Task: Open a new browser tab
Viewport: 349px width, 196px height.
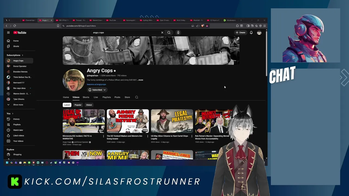Action: (241, 20)
